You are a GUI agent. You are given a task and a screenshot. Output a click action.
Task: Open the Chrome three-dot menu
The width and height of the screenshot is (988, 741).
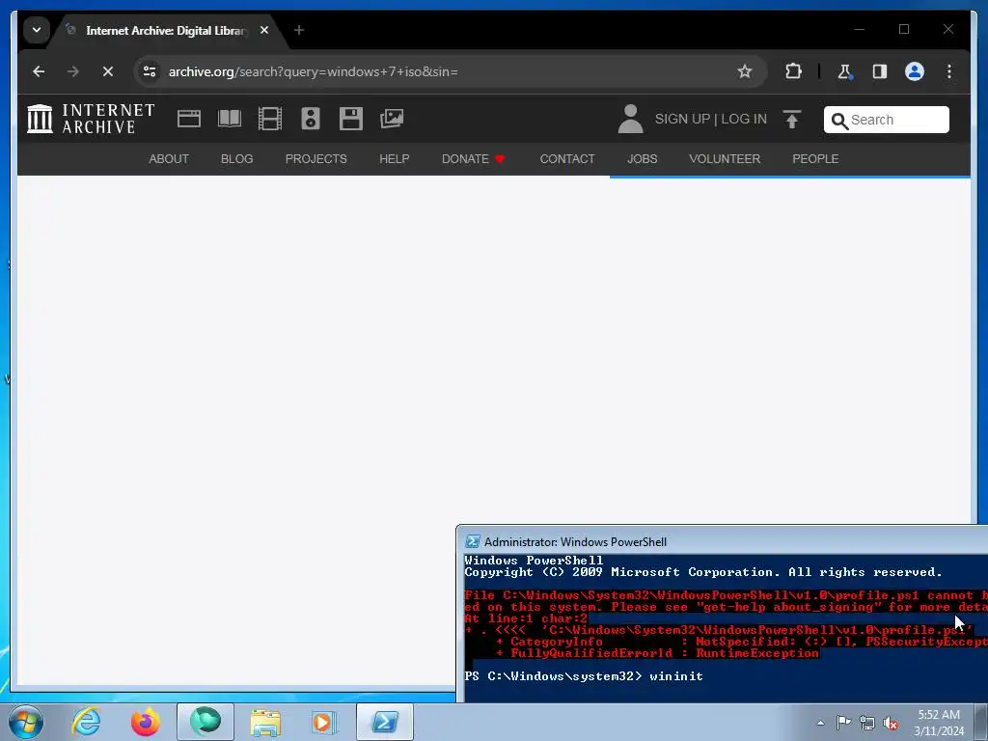(949, 71)
